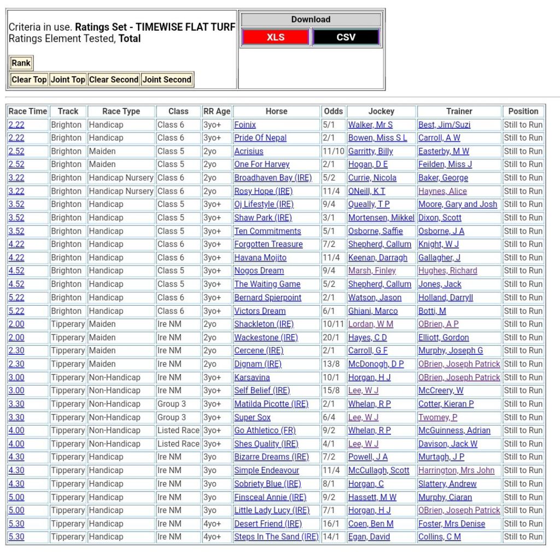Open Pride Of Nepal horse page
Screen dimensions: 560x552
[x=260, y=138]
